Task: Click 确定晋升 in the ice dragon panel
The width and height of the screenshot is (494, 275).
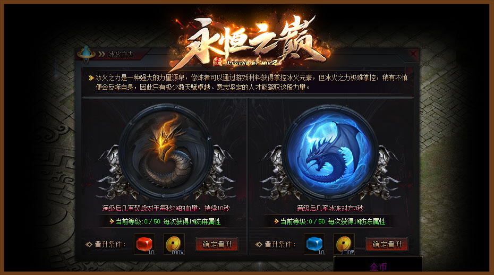Action: click(387, 244)
